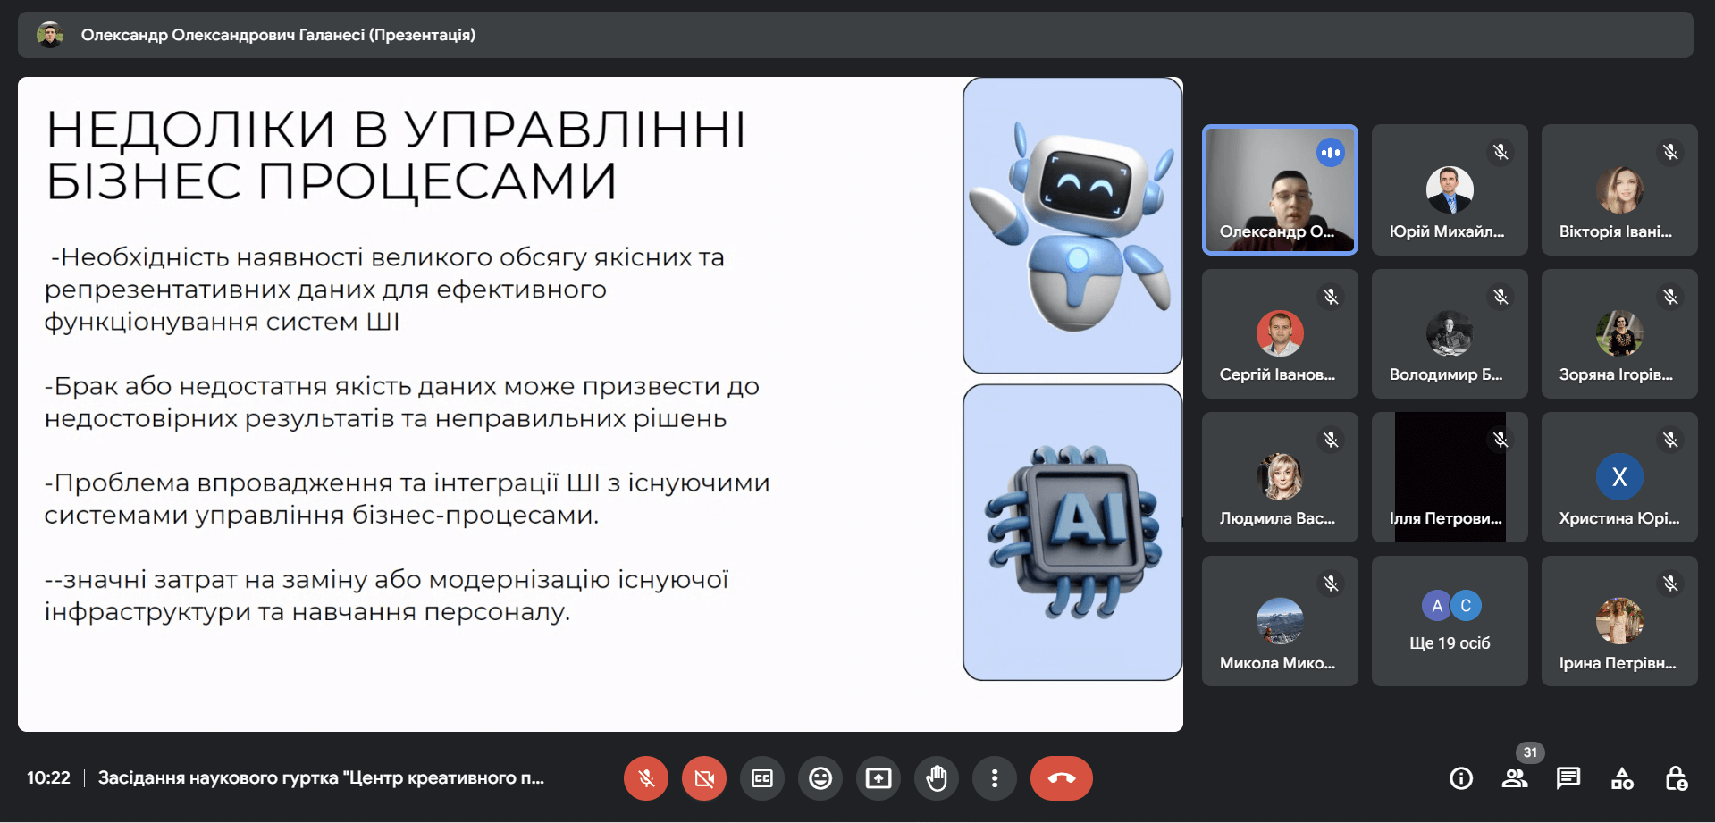Open the activities panel

[1622, 778]
